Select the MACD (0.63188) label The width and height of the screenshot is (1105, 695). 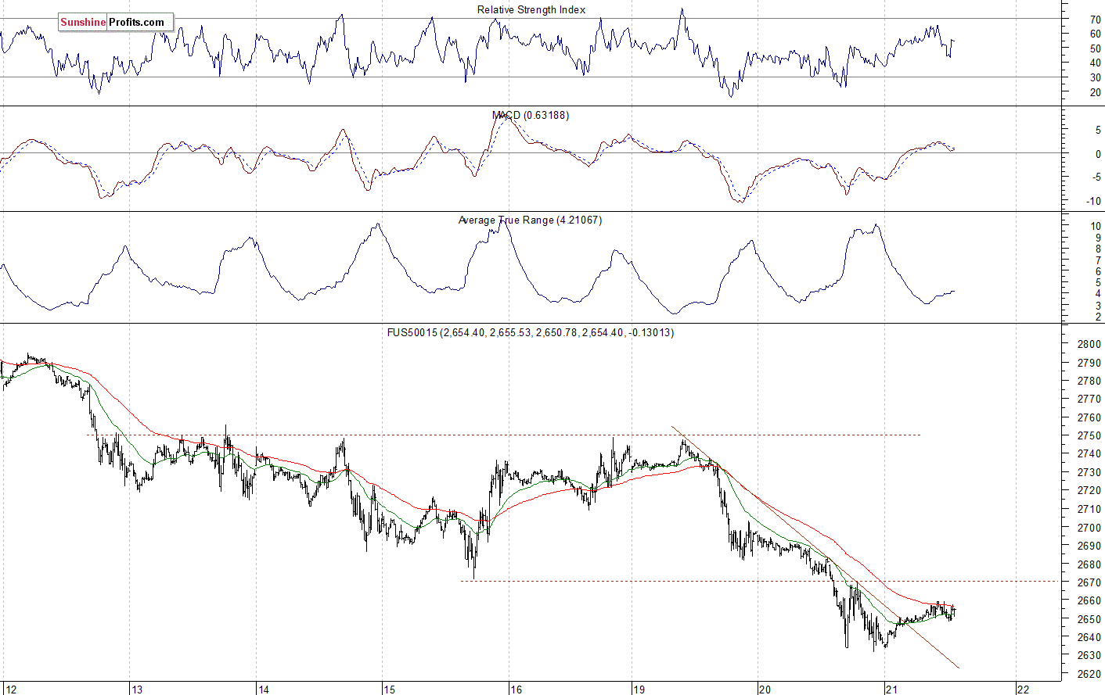[x=531, y=115]
